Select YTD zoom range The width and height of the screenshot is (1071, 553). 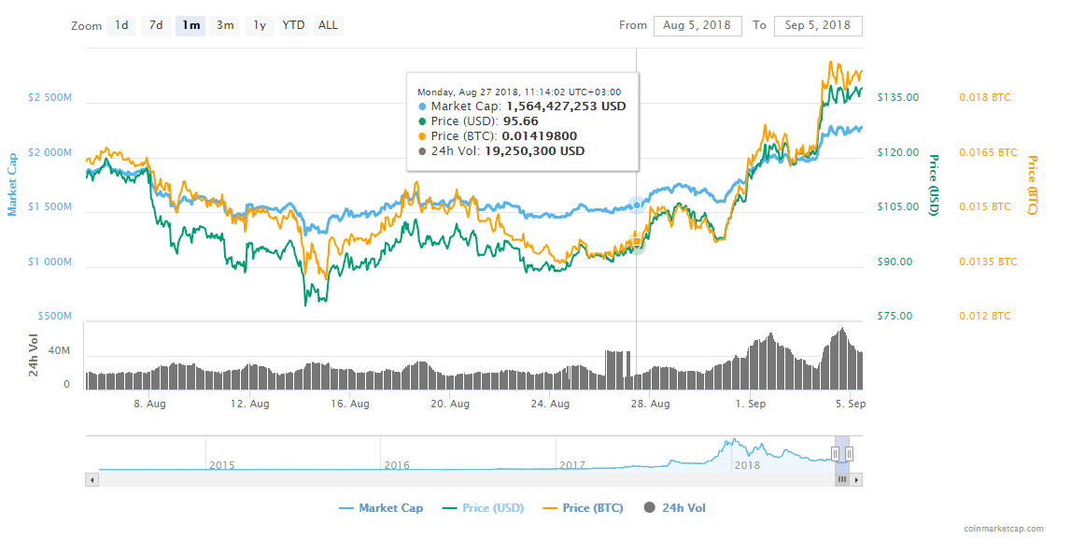[x=293, y=25]
